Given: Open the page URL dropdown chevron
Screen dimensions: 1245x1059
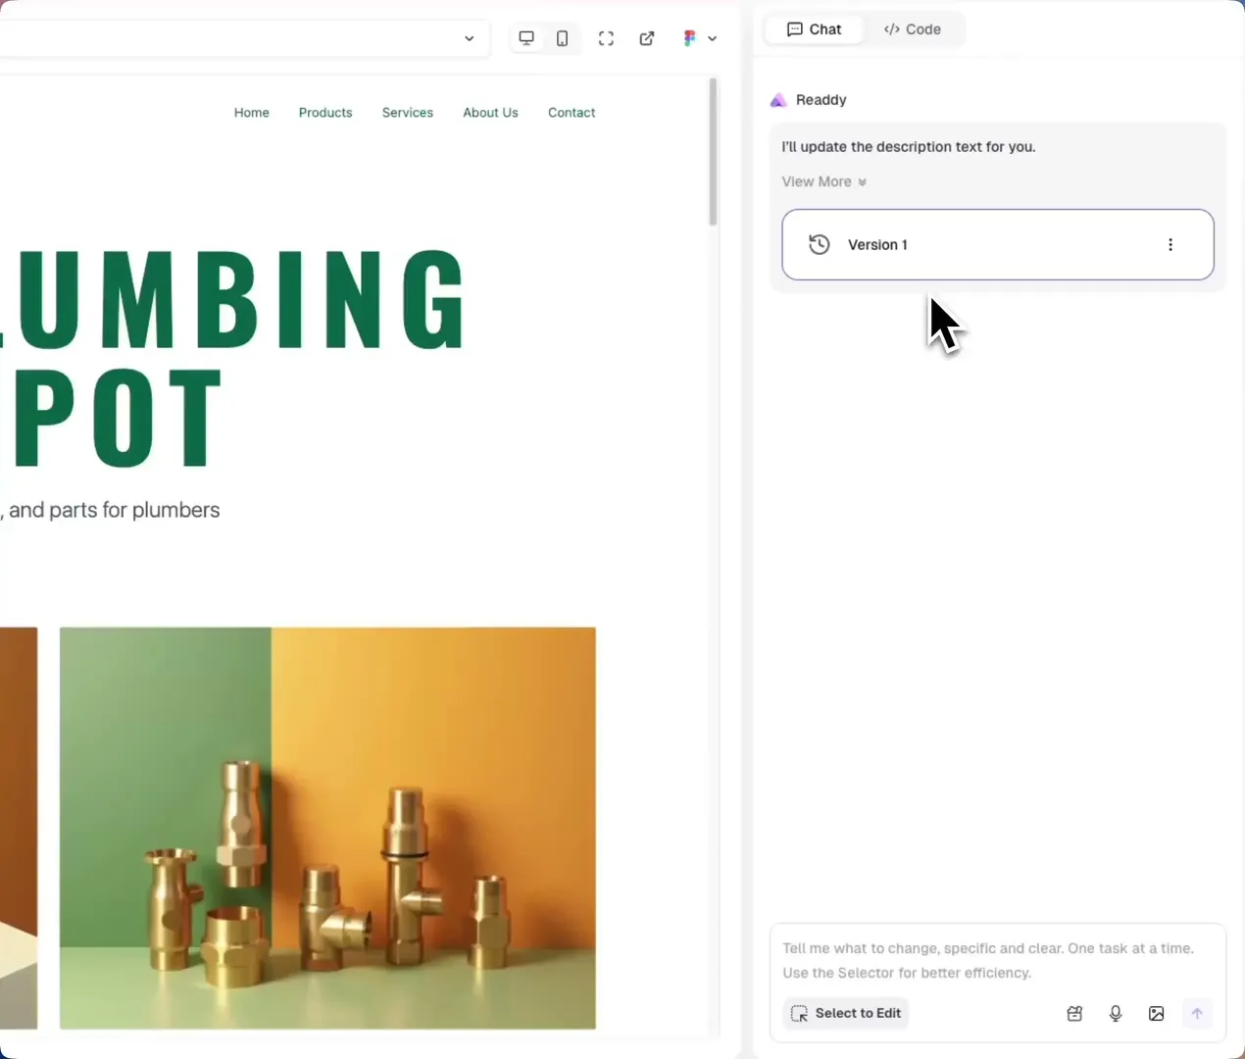Looking at the screenshot, I should [x=469, y=39].
